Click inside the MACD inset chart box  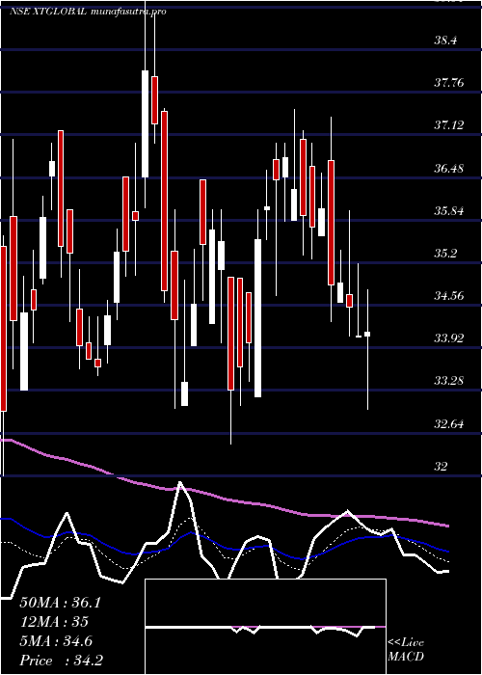265,627
